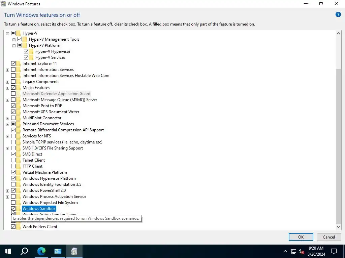This screenshot has height=258, width=345.
Task: Open the notification center icon
Action: pos(334,251)
